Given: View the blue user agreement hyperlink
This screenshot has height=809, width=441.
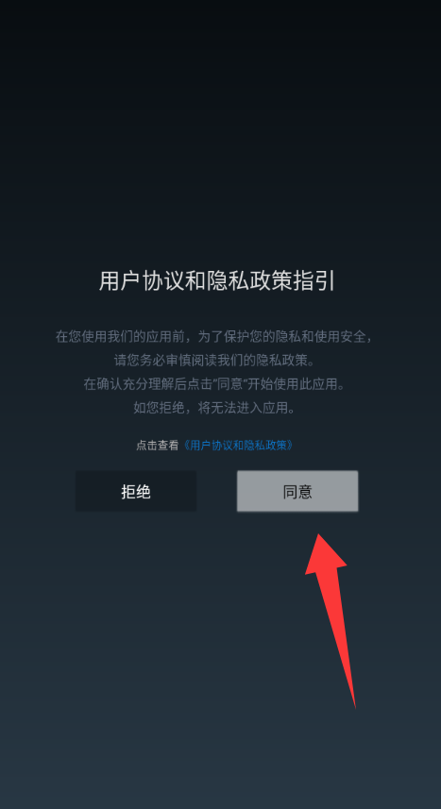Looking at the screenshot, I should coord(238,446).
